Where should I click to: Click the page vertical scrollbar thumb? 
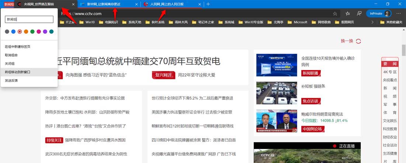tap(403, 50)
